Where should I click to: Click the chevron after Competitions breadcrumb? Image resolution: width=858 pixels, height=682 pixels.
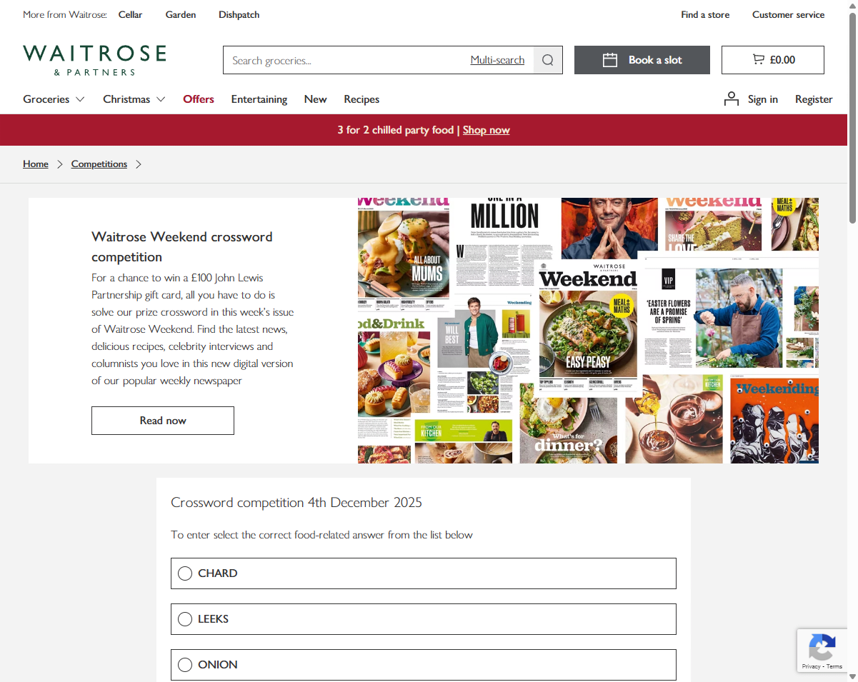139,164
